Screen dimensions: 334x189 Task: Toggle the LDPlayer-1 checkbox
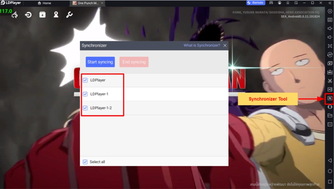coord(85,94)
